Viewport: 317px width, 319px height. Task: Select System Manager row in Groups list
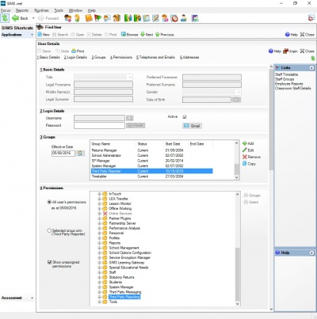(151, 166)
